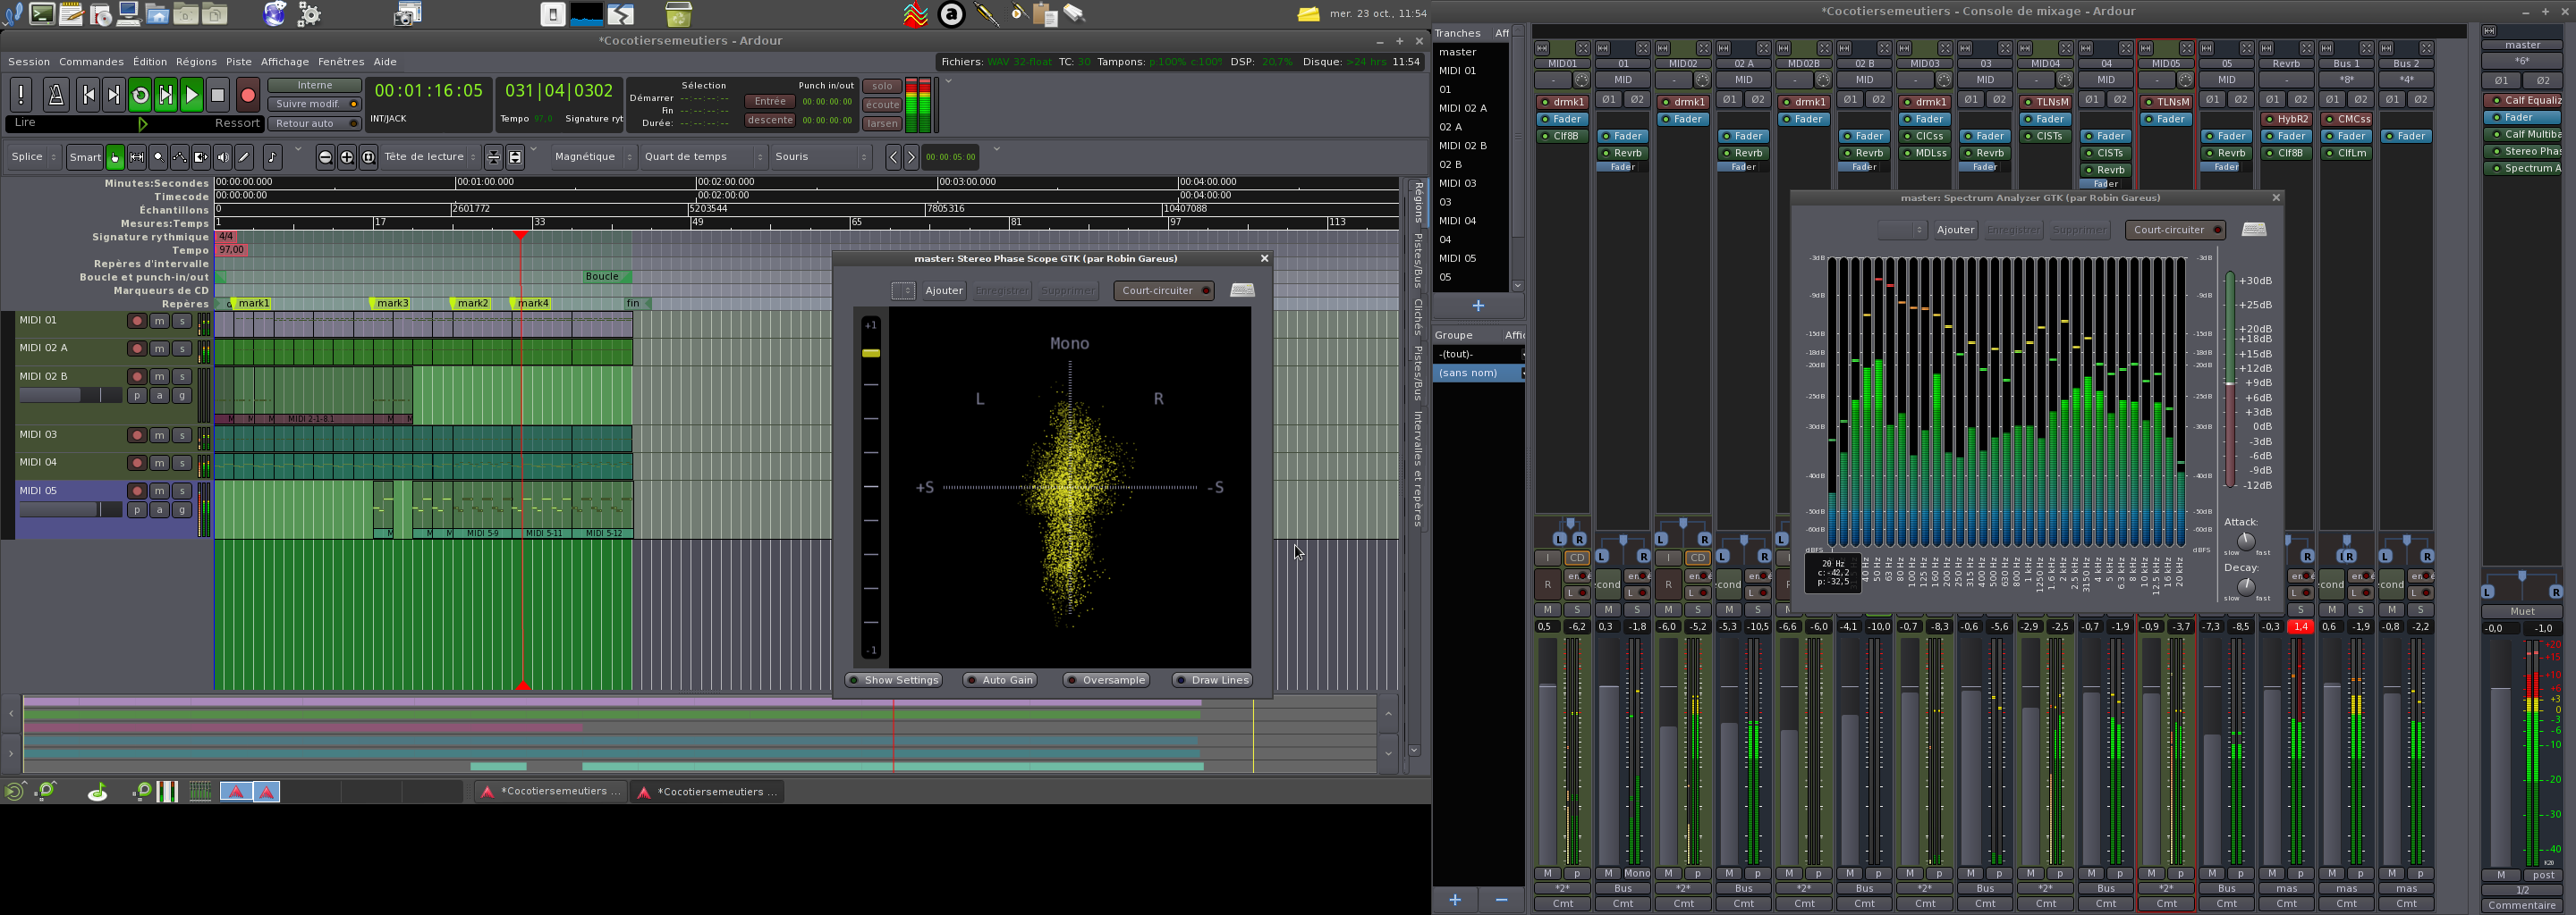The height and width of the screenshot is (915, 2576).
Task: Click the zoom in magnifier button
Action: click(x=347, y=158)
